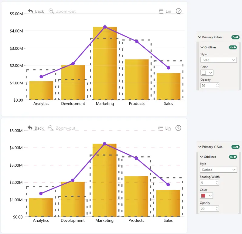Click the Spacing/Width value field

click(209, 183)
